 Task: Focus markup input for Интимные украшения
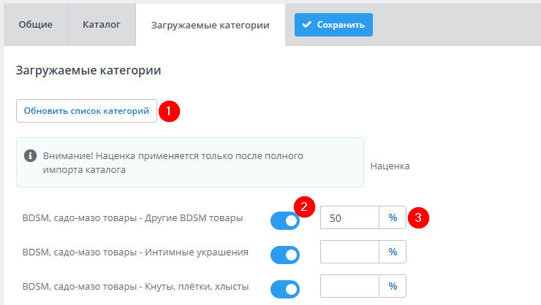pyautogui.click(x=349, y=252)
